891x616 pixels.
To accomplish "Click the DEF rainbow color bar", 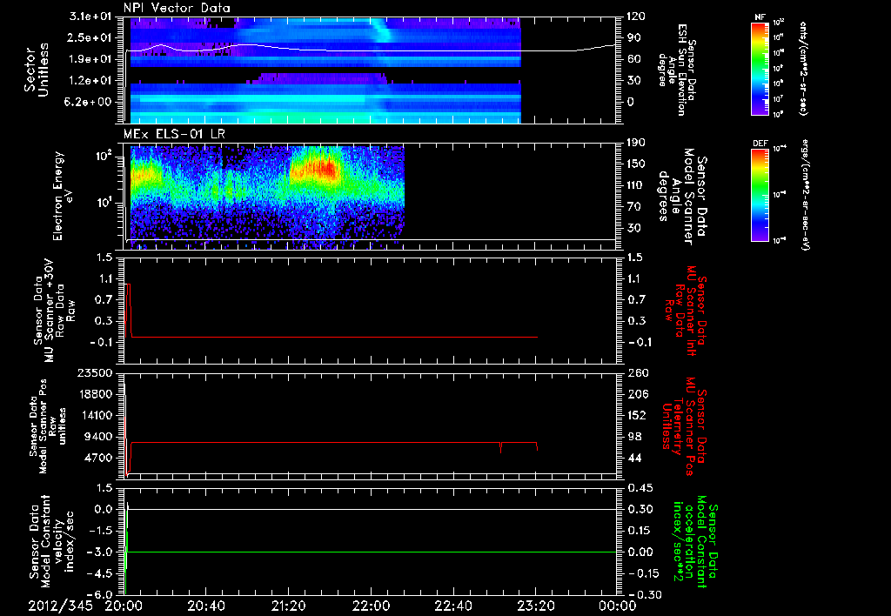I will (x=760, y=196).
